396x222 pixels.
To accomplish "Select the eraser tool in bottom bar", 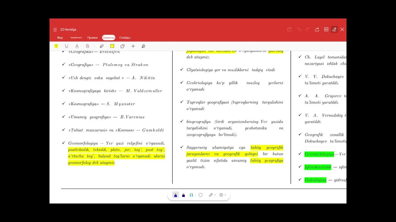I will [x=211, y=195].
